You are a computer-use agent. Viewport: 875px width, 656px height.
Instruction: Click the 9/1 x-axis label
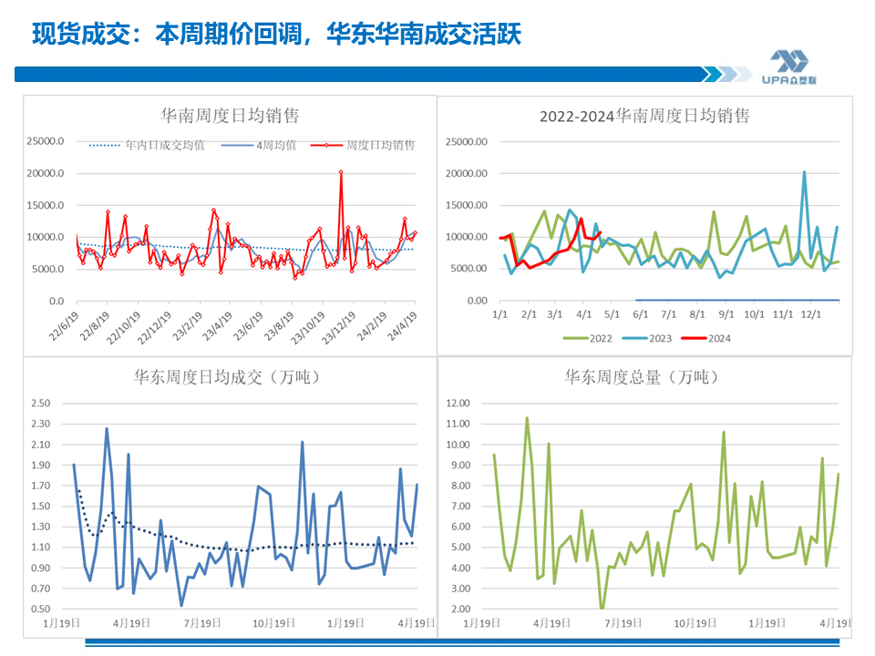[726, 314]
